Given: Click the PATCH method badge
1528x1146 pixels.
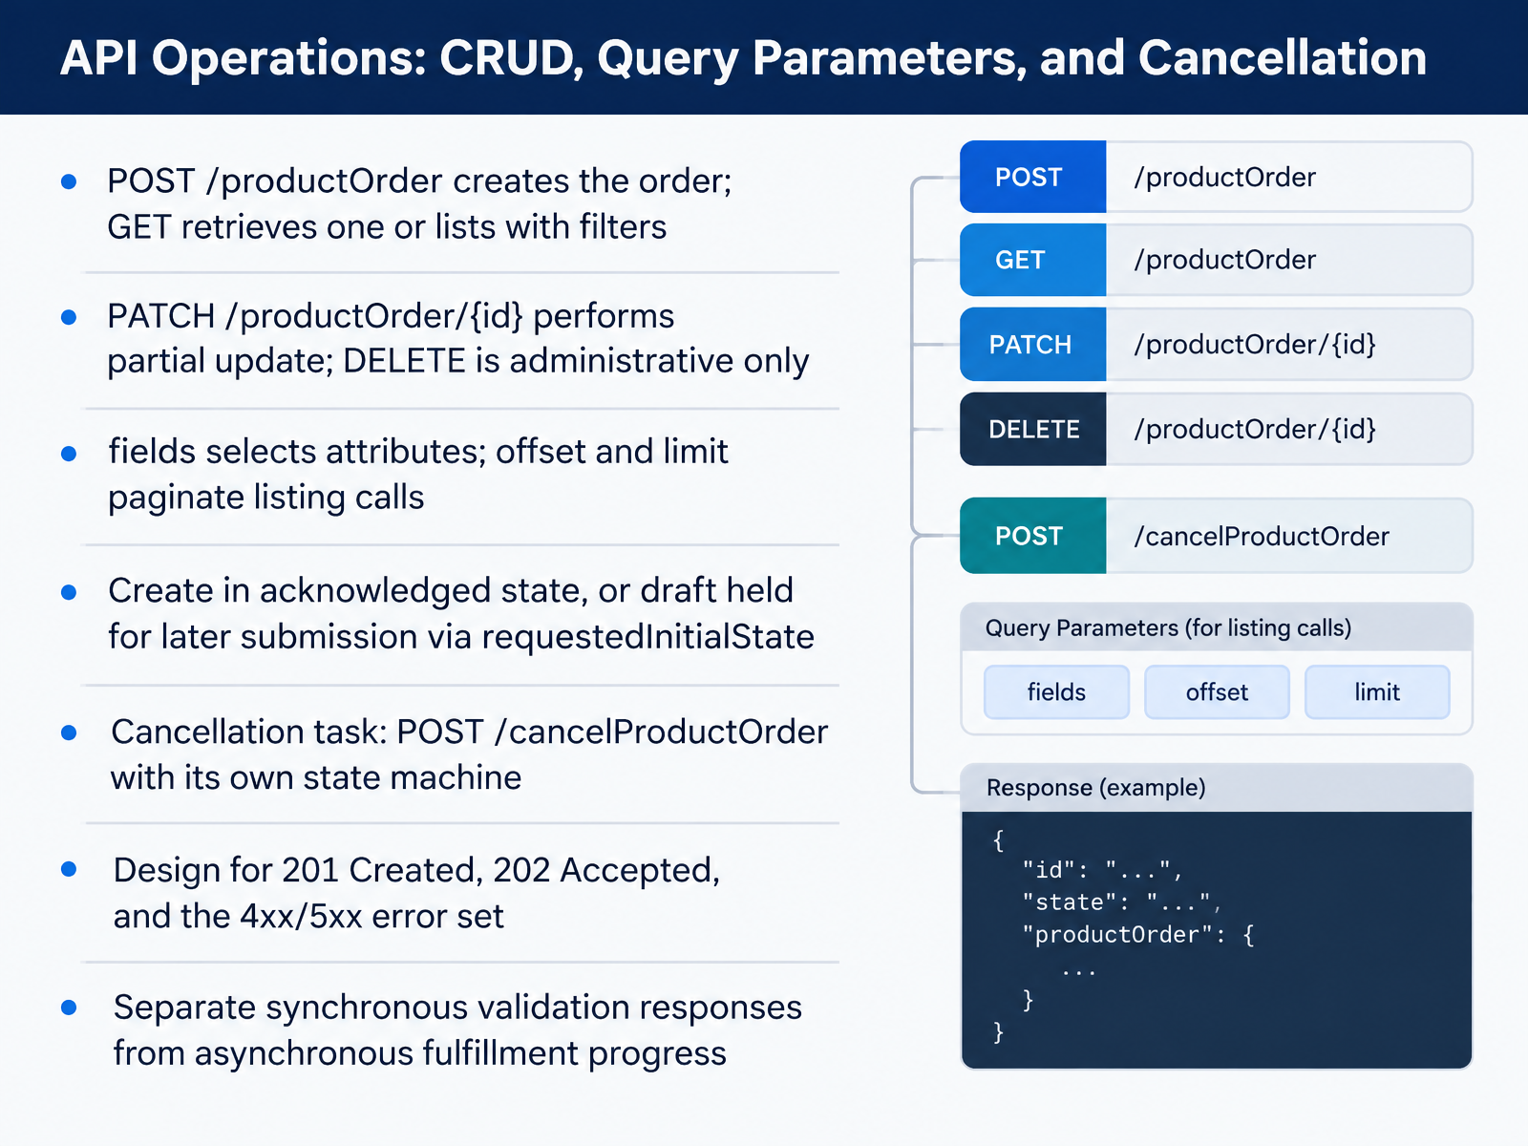Looking at the screenshot, I should 1033,344.
